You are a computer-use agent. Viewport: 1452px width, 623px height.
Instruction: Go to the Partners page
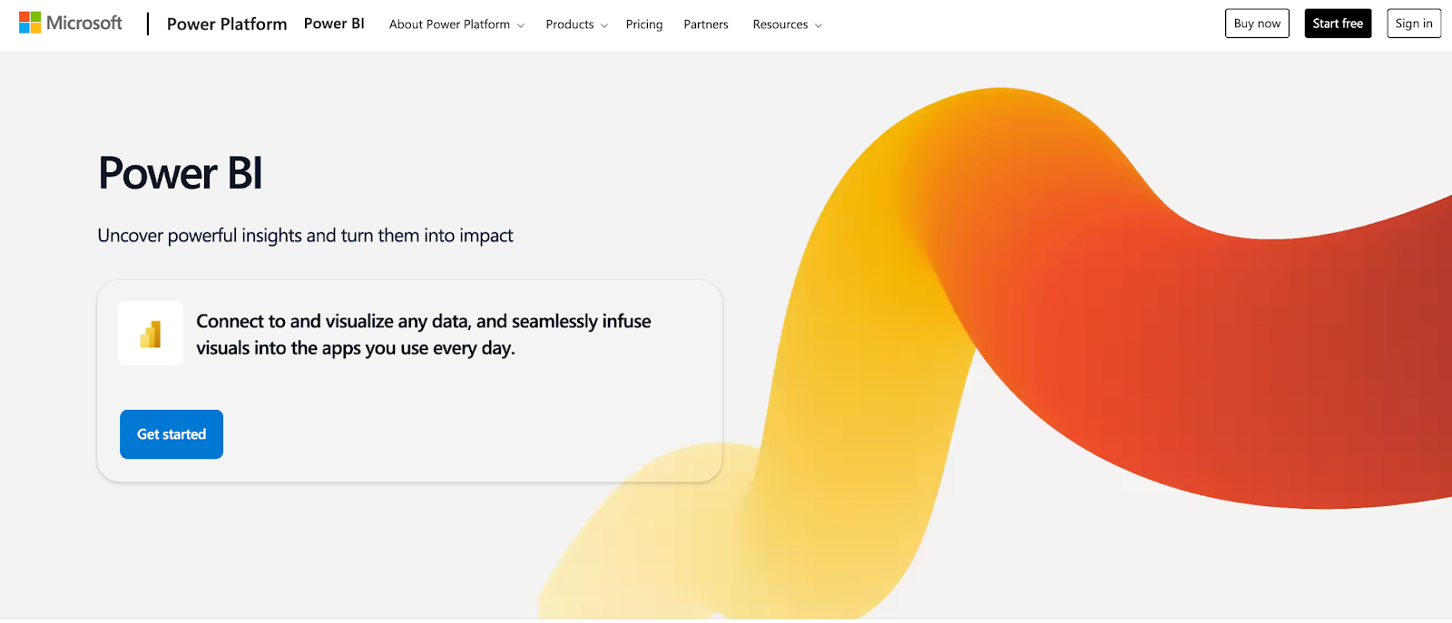click(706, 24)
